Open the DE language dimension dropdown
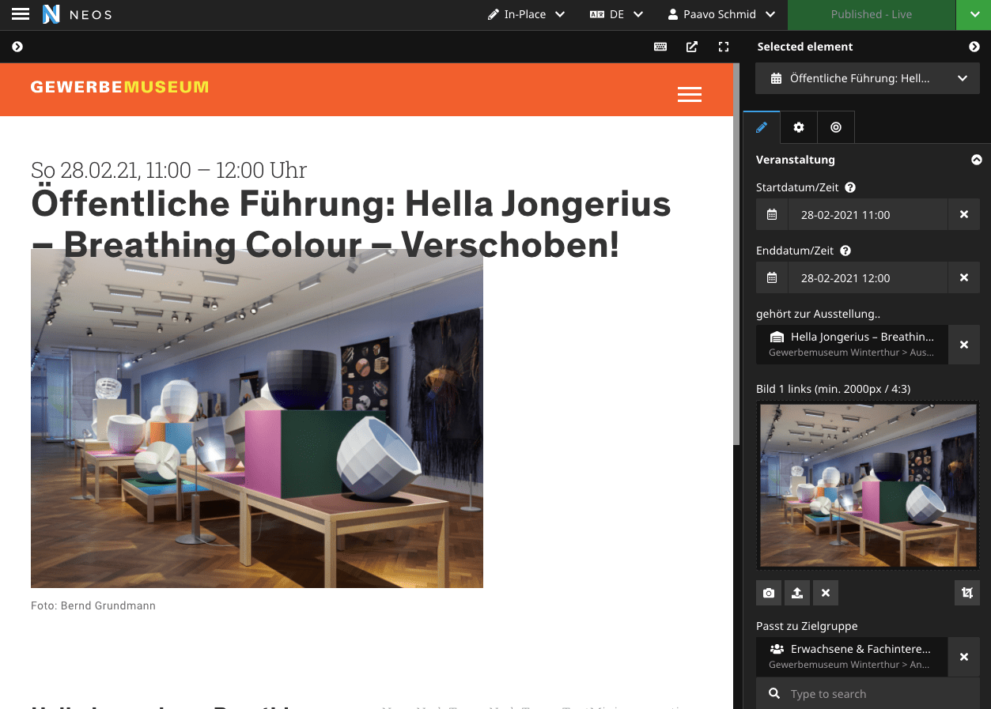This screenshot has width=991, height=709. 616,14
